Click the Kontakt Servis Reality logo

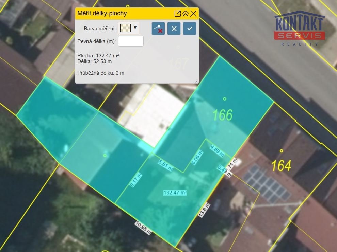pos(300,29)
